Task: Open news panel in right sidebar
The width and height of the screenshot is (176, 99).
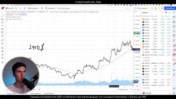Action: point(174,22)
